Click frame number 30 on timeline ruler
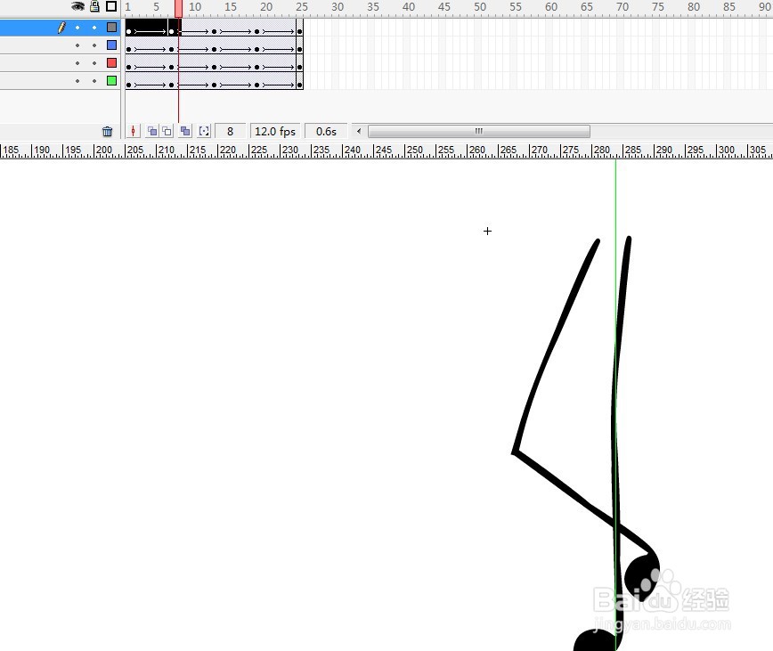Viewport: 773px width, 651px height. pos(338,7)
